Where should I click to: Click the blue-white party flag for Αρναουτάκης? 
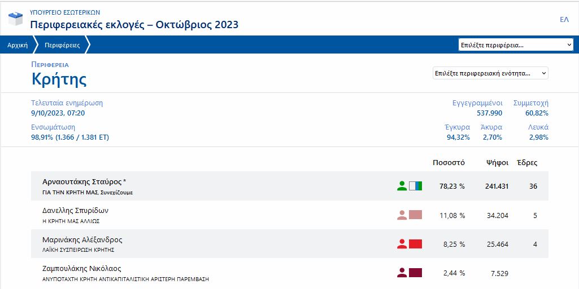click(x=415, y=186)
